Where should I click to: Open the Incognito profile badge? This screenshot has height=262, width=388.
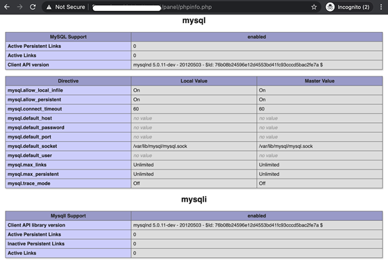[x=349, y=7]
